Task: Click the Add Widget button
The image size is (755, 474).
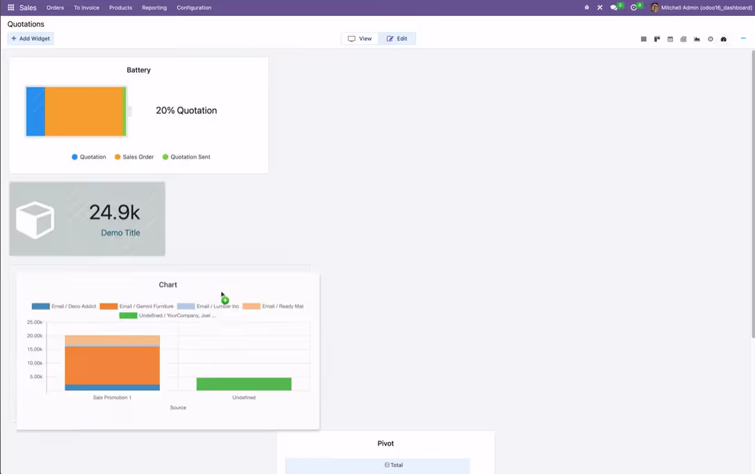Action: (31, 38)
